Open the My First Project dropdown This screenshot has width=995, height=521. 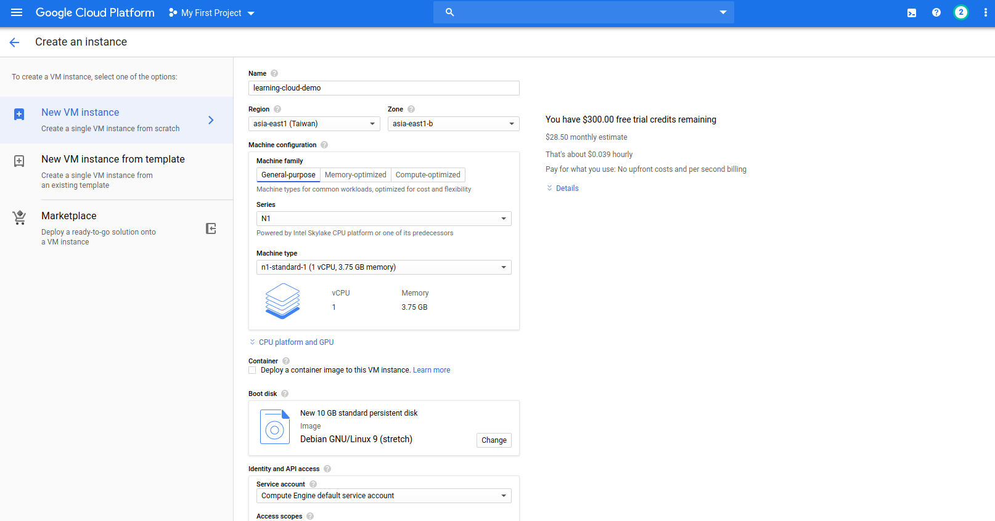point(211,13)
